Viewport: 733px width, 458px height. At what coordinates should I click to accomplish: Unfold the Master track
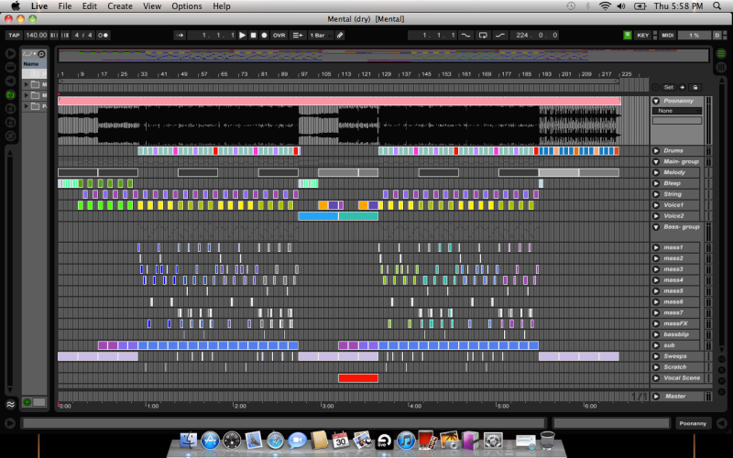click(x=656, y=397)
